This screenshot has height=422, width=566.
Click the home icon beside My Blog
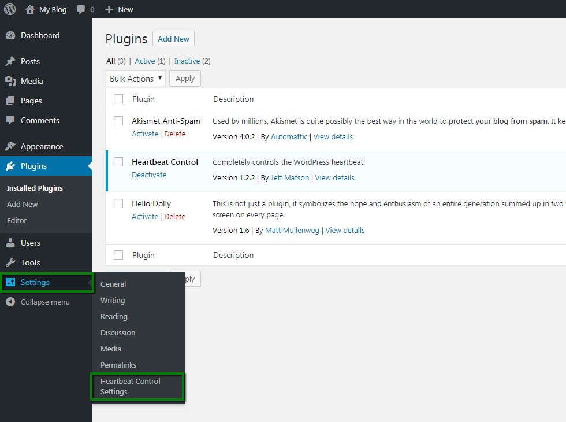(x=30, y=9)
